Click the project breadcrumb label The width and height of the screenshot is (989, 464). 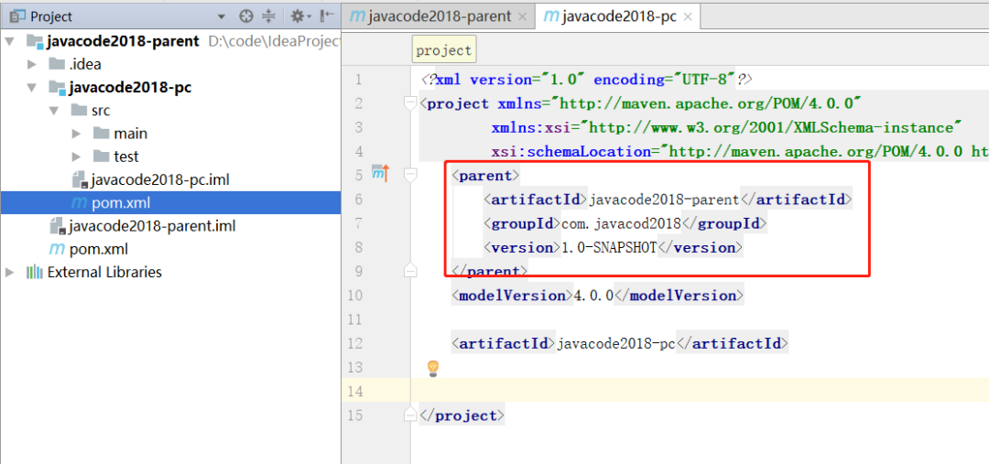(444, 50)
